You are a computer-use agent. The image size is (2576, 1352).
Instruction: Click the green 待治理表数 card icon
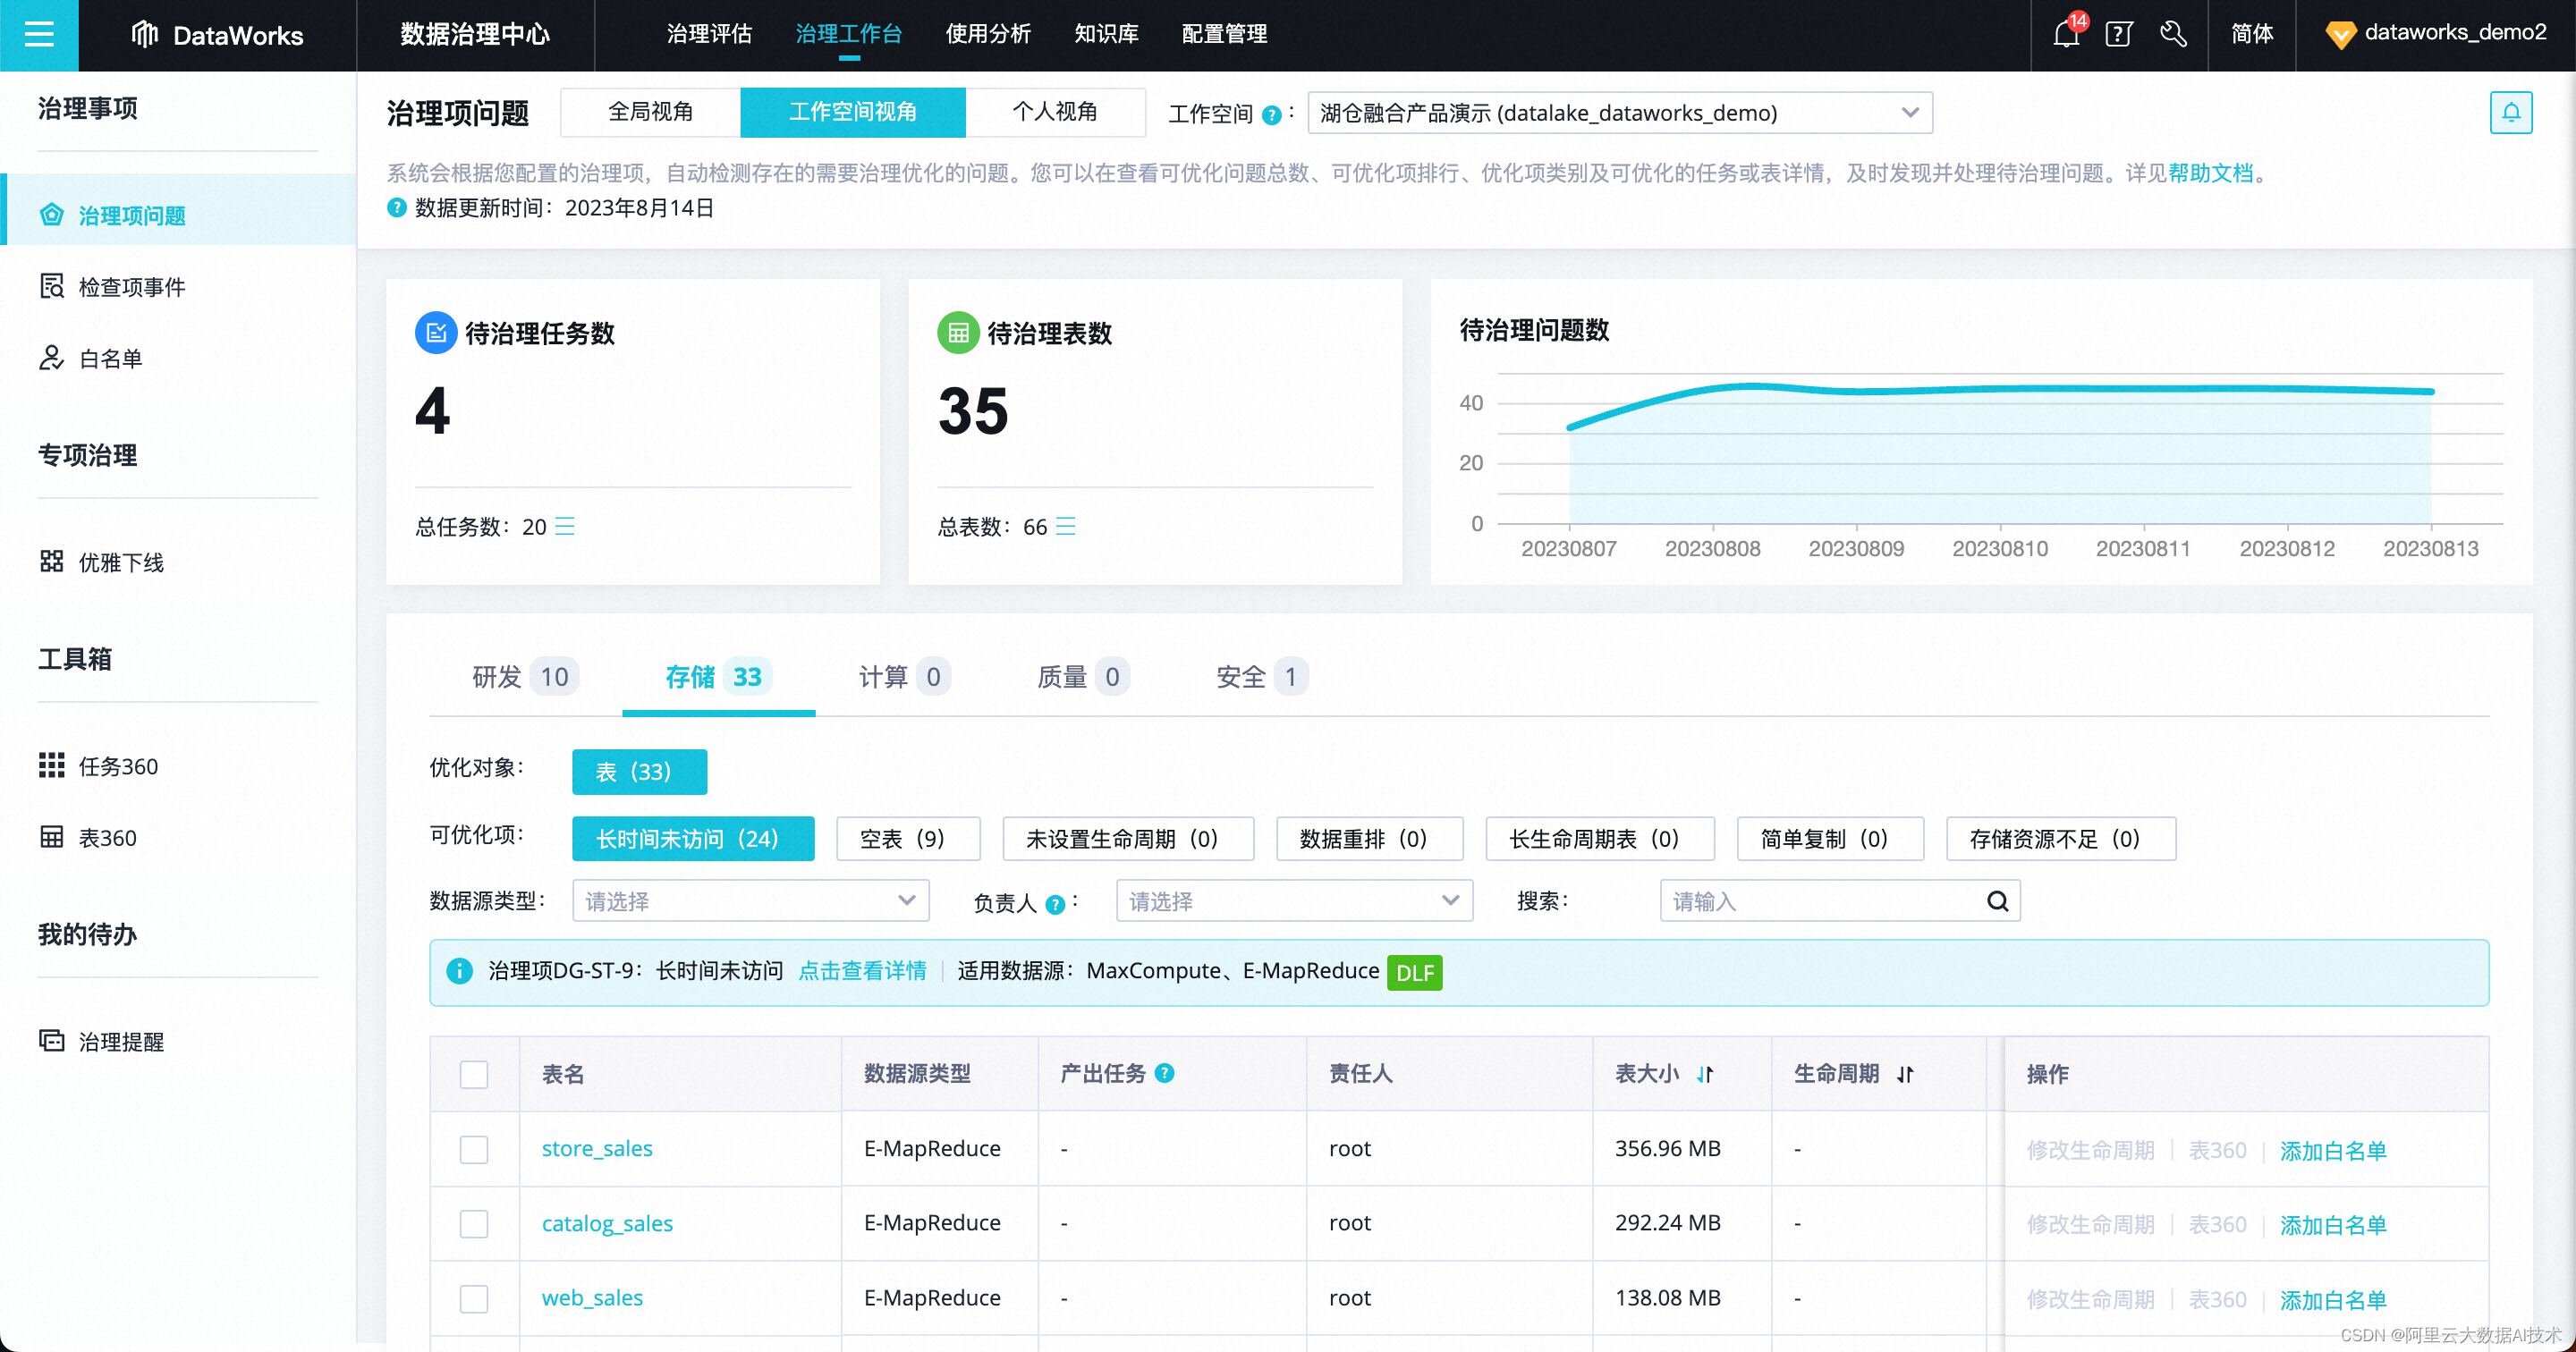point(958,333)
